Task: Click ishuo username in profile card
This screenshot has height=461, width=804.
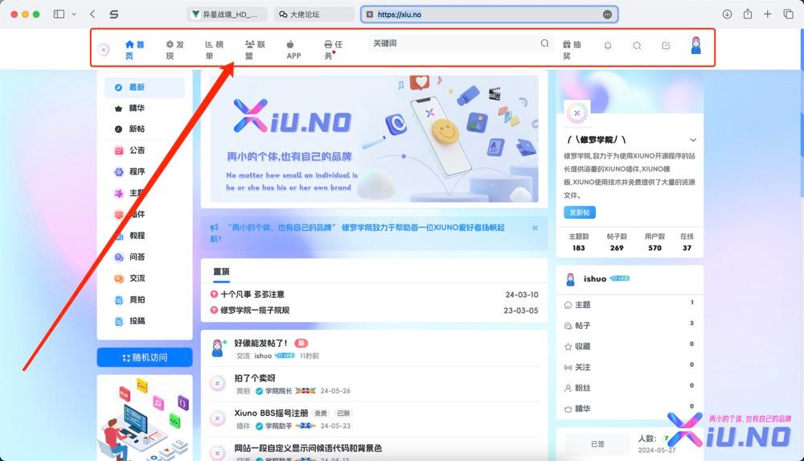Action: (595, 278)
